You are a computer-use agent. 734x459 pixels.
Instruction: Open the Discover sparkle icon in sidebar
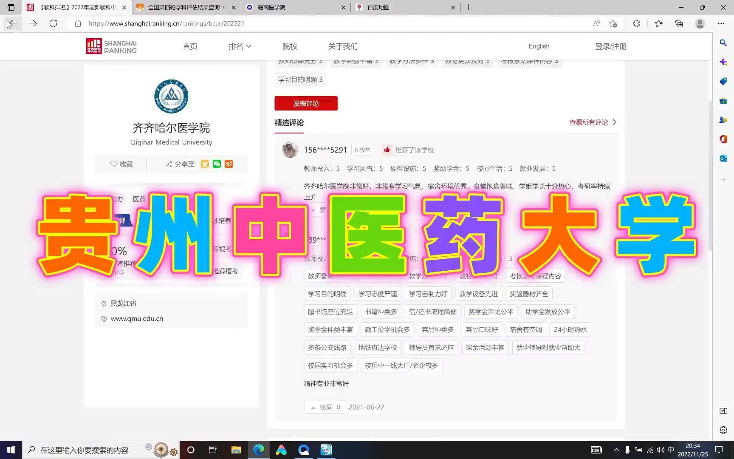click(723, 62)
